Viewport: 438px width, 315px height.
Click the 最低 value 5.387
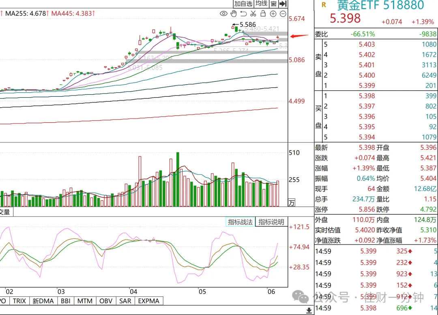[x=428, y=168]
